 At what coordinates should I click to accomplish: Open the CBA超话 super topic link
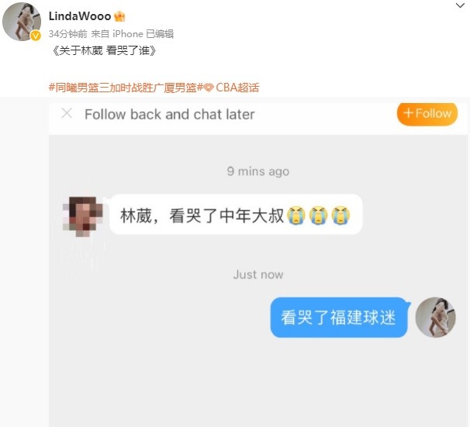[x=237, y=88]
